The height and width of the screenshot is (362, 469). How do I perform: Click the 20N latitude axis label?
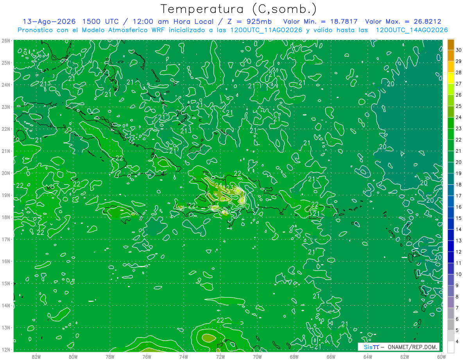(x=6, y=173)
